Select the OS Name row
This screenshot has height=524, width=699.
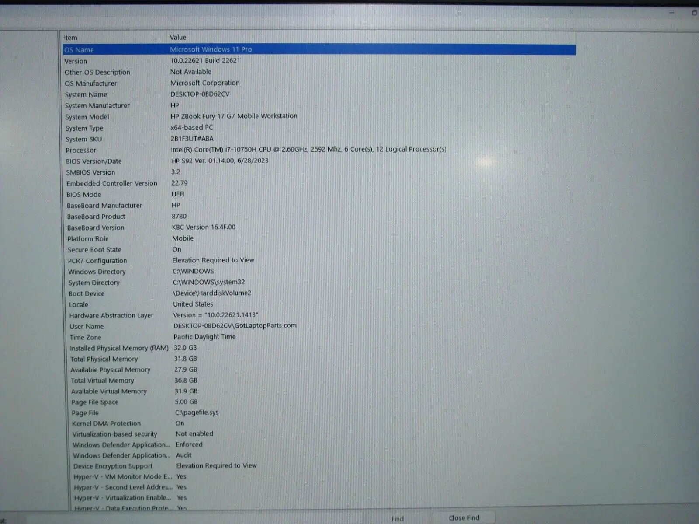(x=319, y=49)
